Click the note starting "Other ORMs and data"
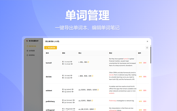 [x=123, y=76]
